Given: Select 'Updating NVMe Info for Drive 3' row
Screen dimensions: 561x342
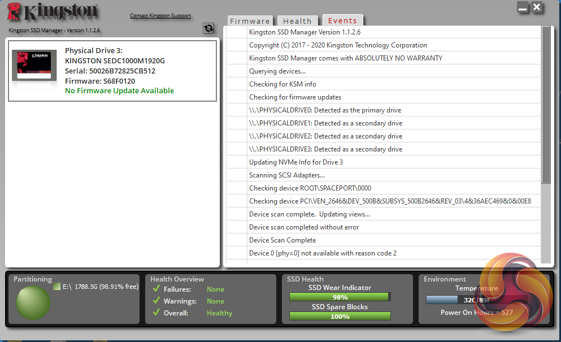Looking at the screenshot, I should pyautogui.click(x=384, y=162).
